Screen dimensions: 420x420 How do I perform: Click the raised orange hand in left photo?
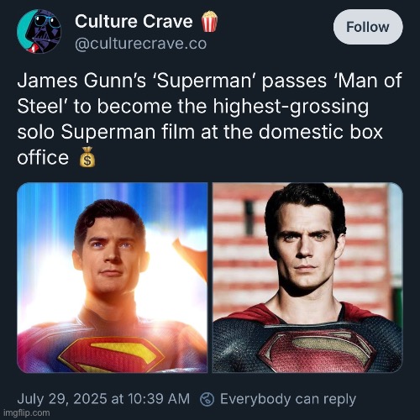[192, 255]
